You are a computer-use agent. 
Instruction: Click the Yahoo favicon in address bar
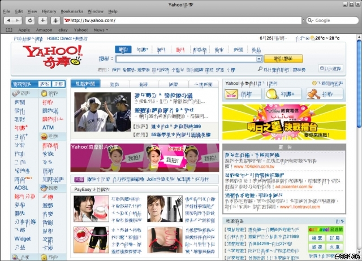(x=67, y=20)
